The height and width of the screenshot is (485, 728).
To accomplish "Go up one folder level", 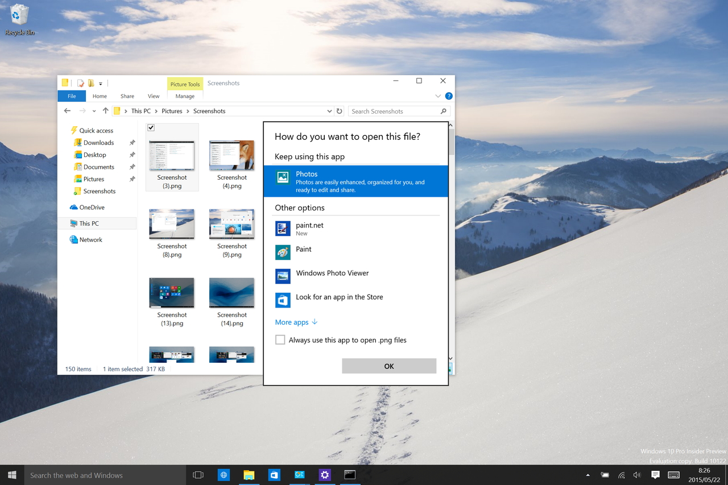I will point(105,111).
